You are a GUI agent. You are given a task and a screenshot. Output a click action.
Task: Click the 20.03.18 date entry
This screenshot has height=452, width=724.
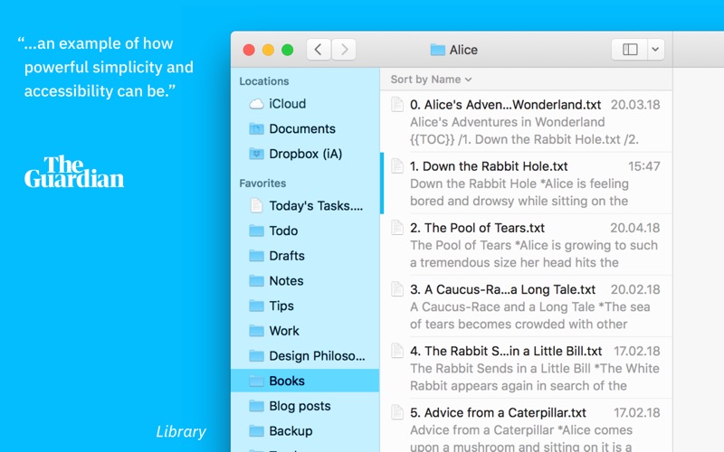635,105
